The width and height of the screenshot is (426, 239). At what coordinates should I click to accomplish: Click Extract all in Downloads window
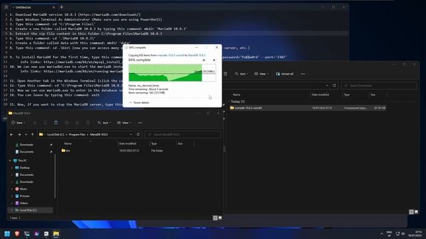coord(284,74)
